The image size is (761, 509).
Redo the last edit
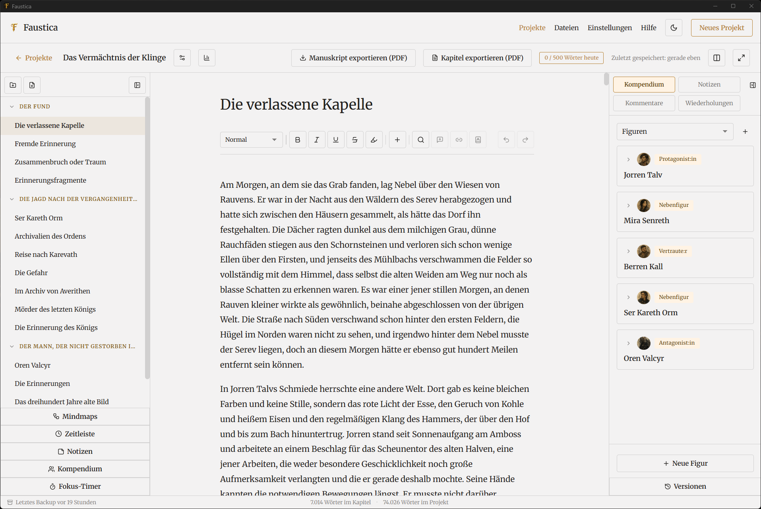tap(525, 140)
